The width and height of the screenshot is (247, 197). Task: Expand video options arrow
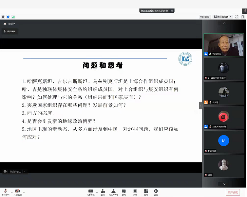pos(24,192)
